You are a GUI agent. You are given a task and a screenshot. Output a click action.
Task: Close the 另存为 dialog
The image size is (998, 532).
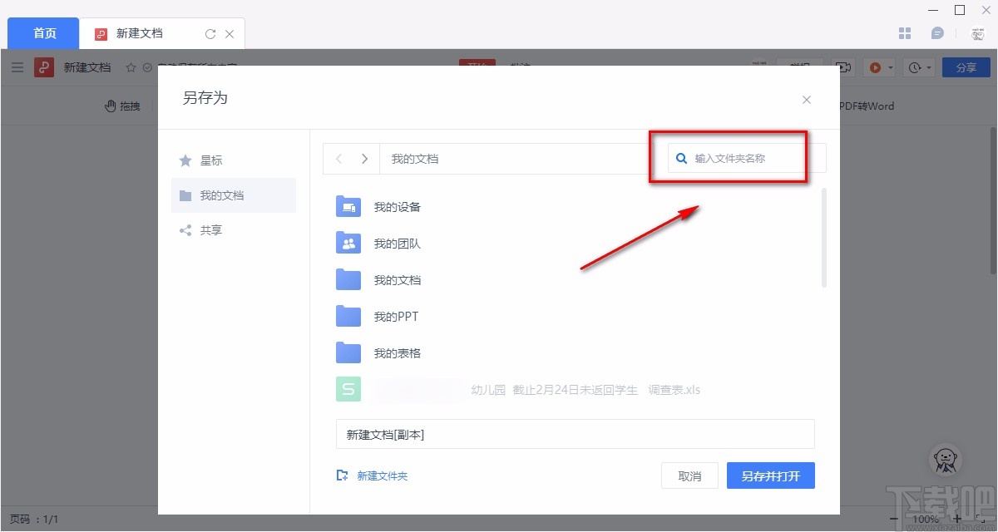coord(806,100)
